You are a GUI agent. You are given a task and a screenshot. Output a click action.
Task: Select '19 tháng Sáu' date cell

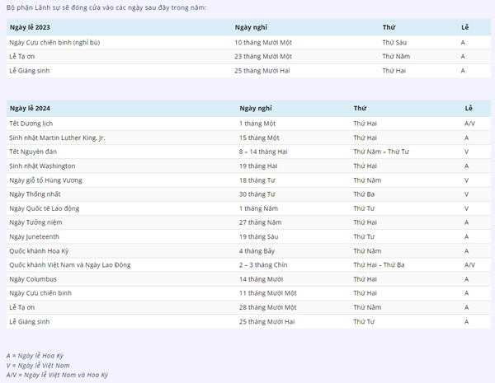(x=258, y=236)
